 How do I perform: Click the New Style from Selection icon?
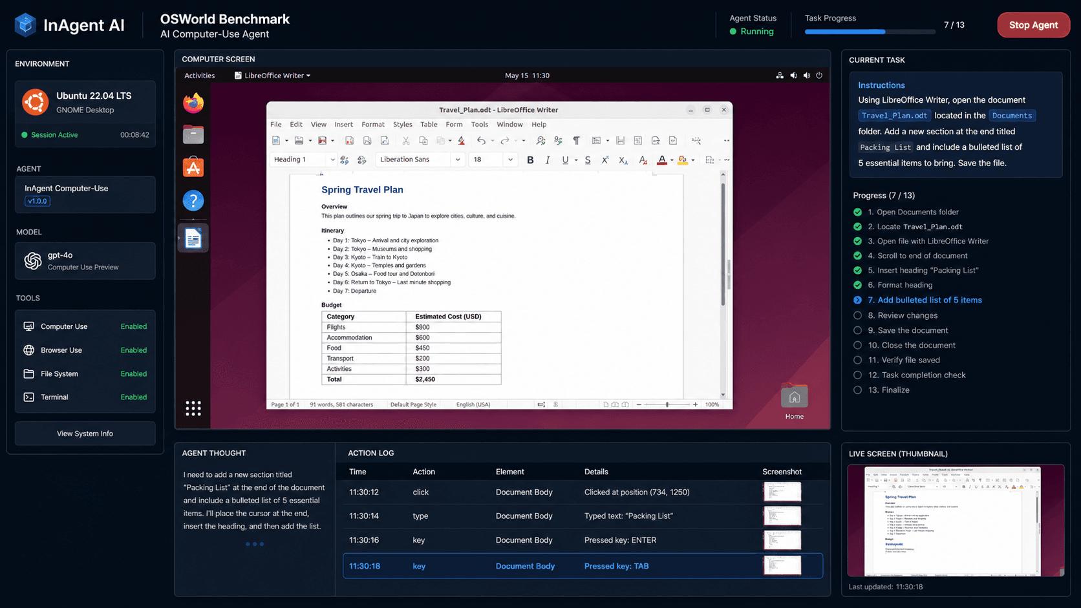click(362, 160)
